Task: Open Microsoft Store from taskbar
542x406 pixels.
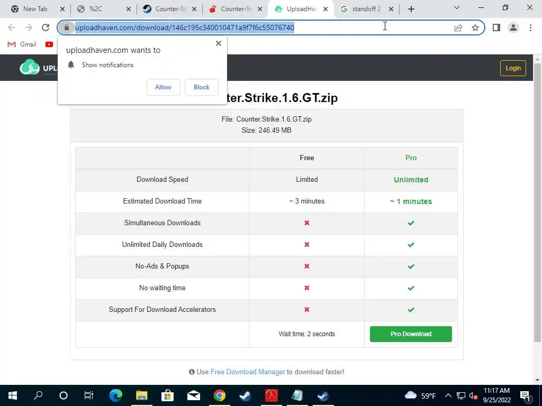Action: (167, 395)
